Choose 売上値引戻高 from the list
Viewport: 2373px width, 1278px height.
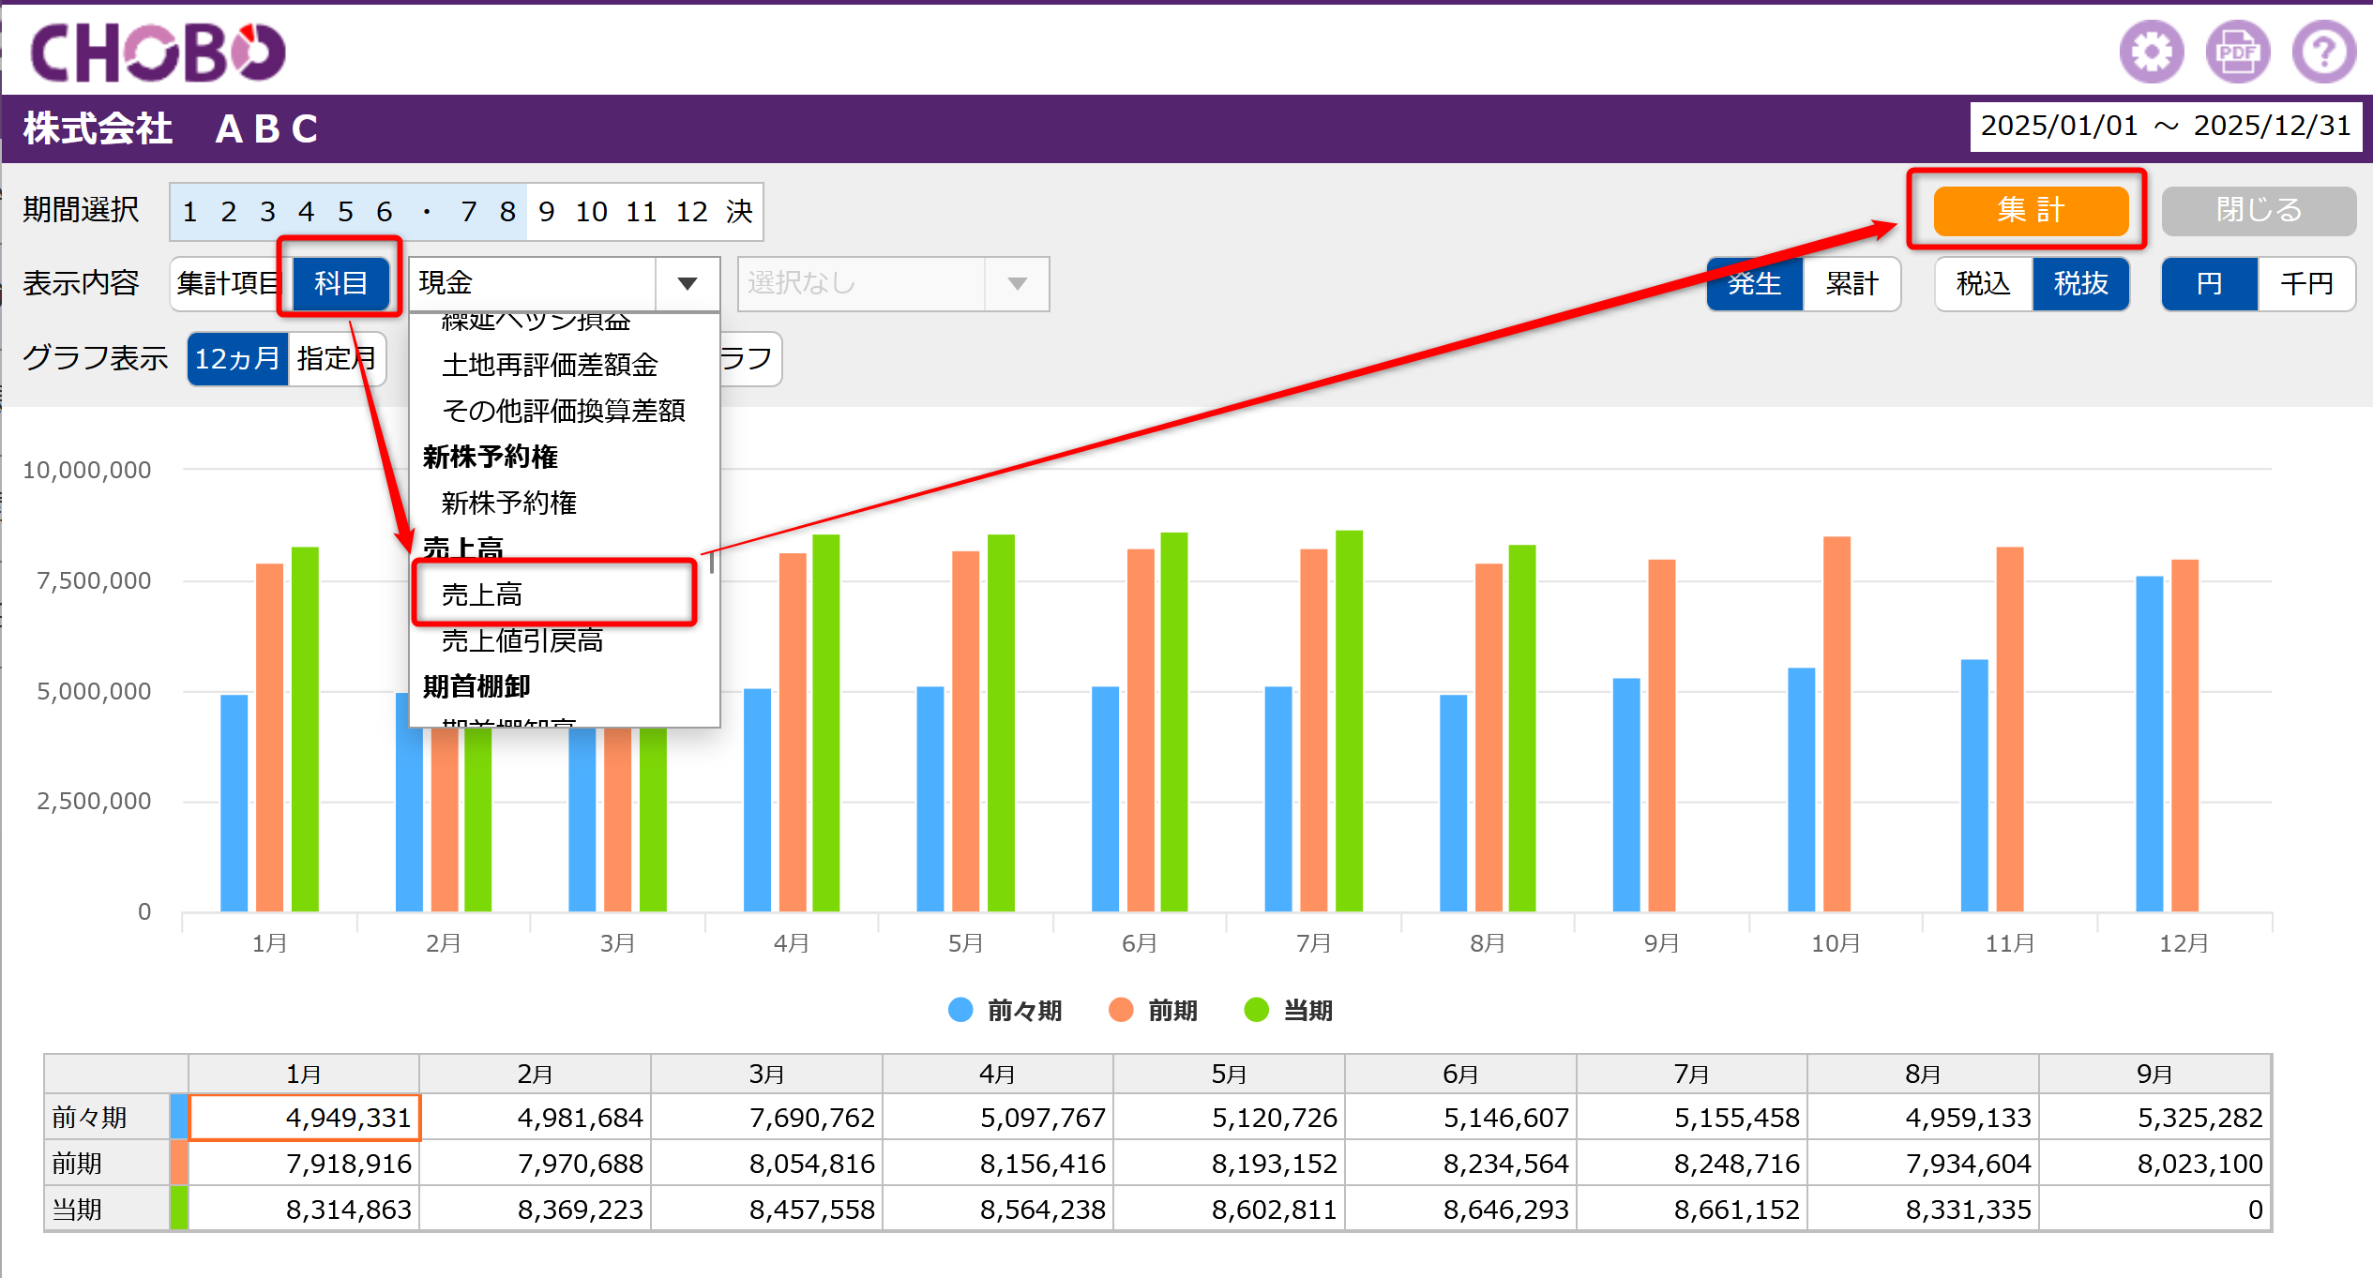coord(522,640)
